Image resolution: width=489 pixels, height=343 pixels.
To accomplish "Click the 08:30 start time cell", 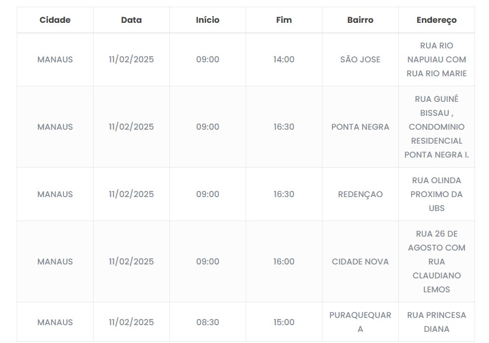I will coord(208,322).
